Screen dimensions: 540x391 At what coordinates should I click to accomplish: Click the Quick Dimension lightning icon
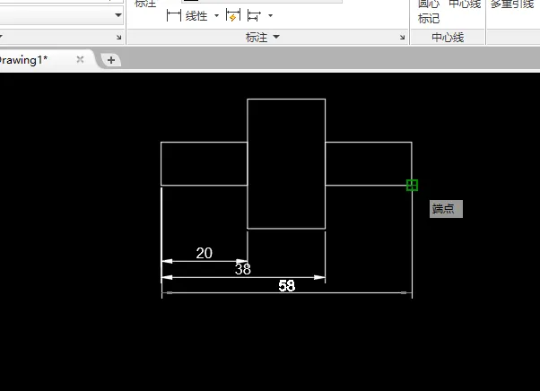(x=233, y=15)
